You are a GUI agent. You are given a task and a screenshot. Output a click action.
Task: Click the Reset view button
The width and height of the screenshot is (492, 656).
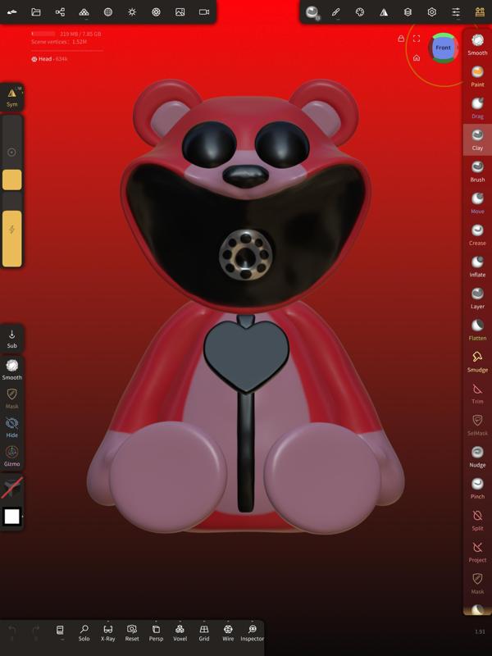(x=132, y=632)
